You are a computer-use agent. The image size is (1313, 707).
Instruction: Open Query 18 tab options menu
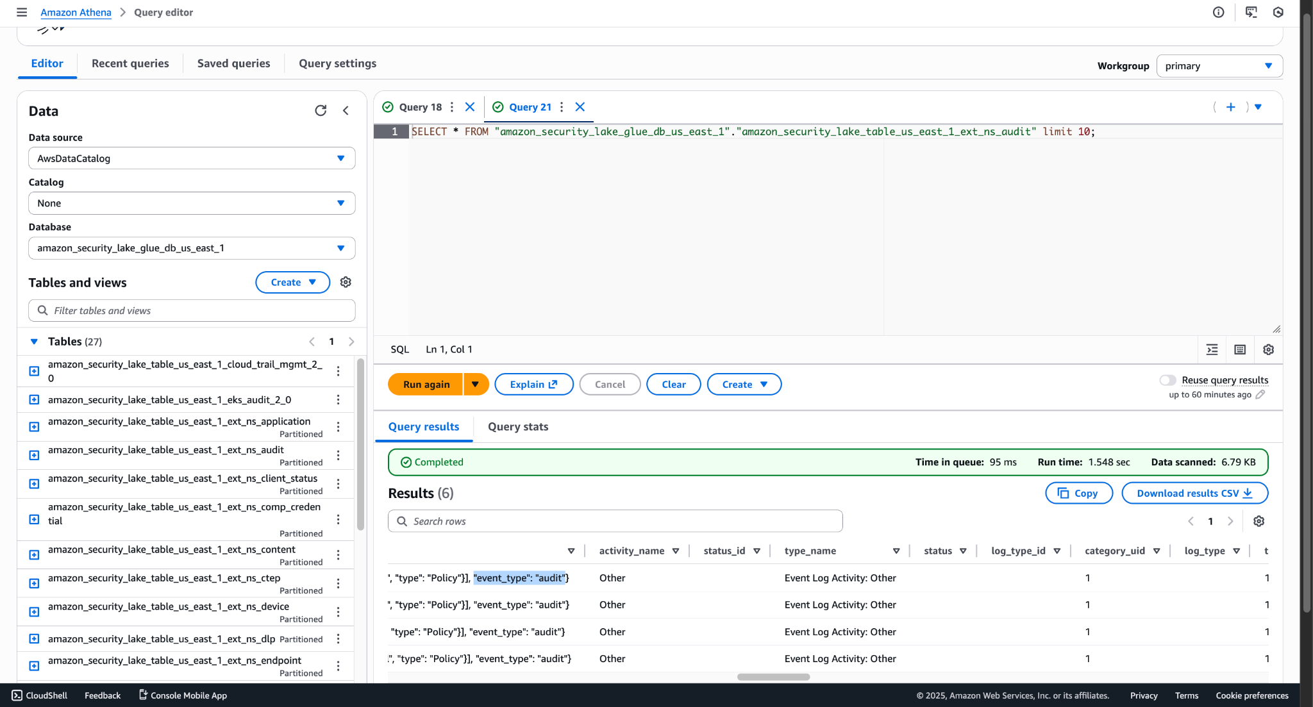(452, 107)
